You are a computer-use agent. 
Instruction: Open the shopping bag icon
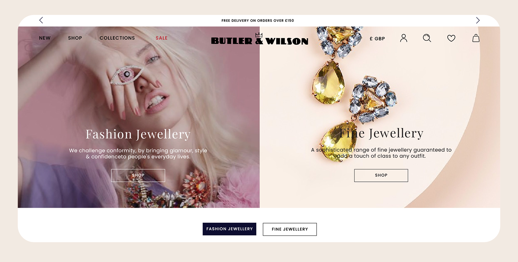[x=476, y=38]
